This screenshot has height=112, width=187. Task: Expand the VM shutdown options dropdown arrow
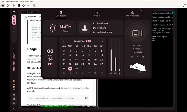28,5
